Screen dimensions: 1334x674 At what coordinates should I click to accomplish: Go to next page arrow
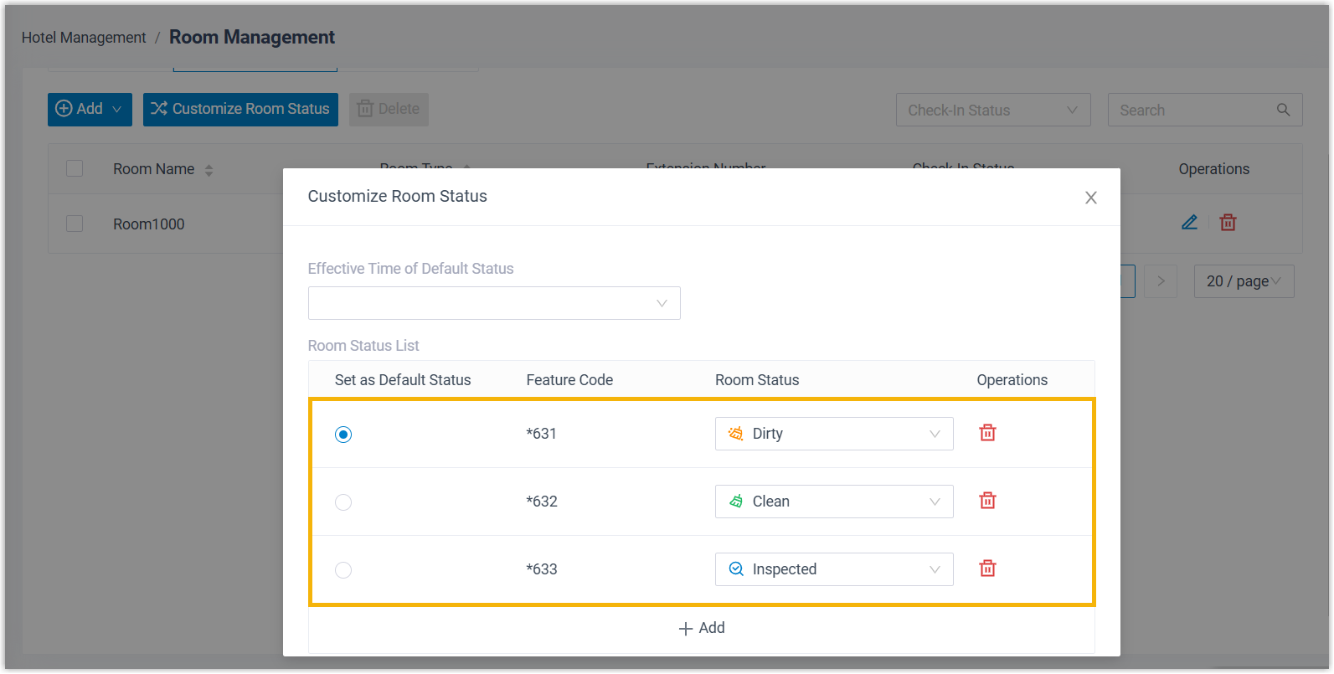click(x=1161, y=281)
